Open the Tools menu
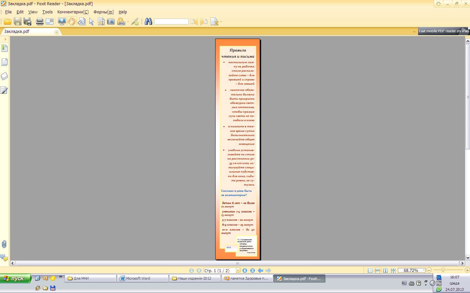This screenshot has width=470, height=293. 47,12
